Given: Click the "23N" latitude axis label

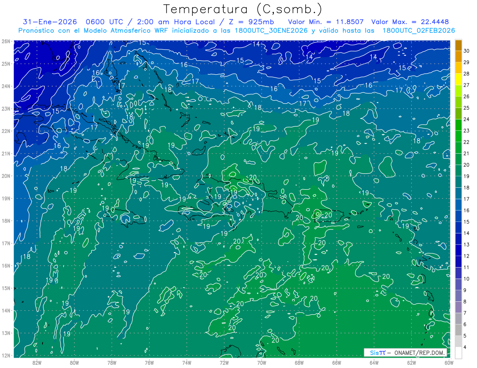Looking at the screenshot, I should 6,108.
